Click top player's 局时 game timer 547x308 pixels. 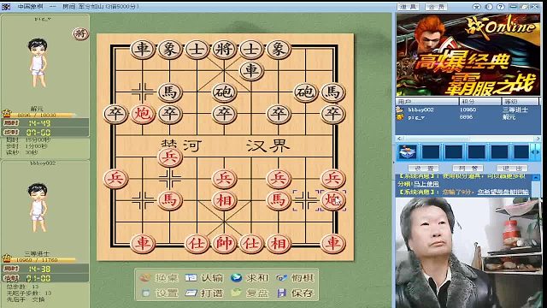pyautogui.click(x=45, y=123)
